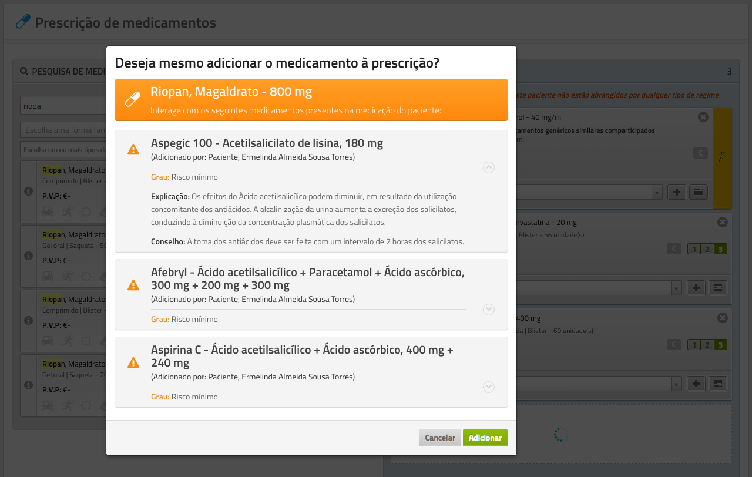Screen dimensions: 752x477
Task: Remove the 60 unidade(s) Blister card with its X
Action: click(723, 318)
